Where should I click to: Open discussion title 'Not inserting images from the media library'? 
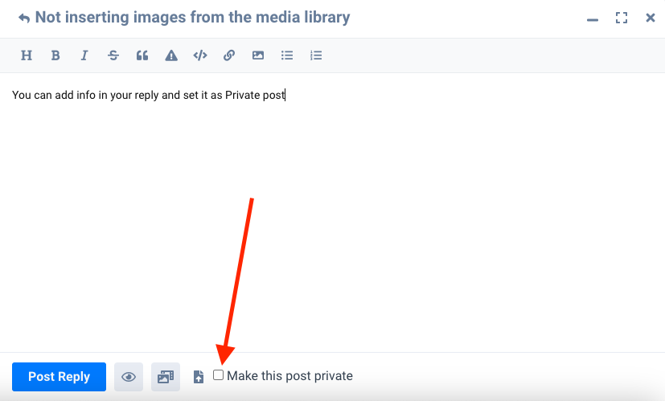pos(192,18)
